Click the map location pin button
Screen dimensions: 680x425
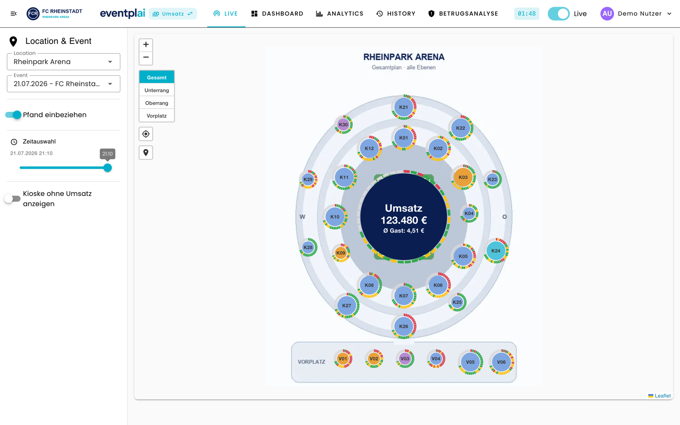[146, 153]
